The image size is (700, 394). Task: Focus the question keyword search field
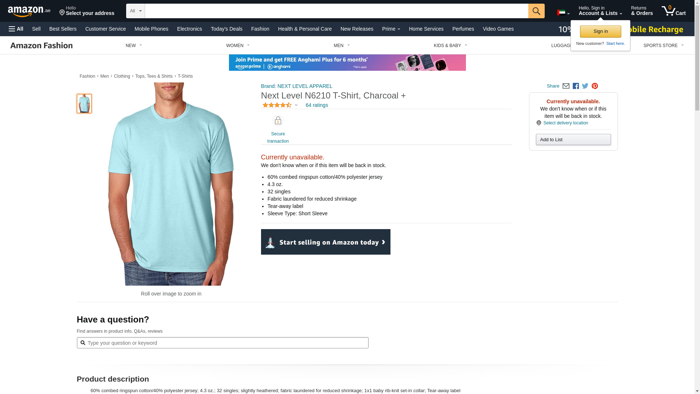[x=222, y=343]
